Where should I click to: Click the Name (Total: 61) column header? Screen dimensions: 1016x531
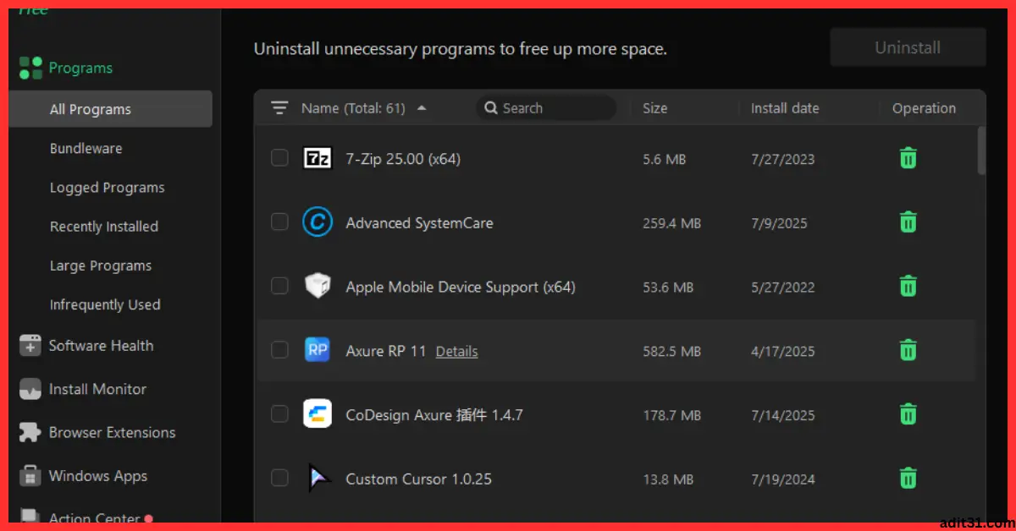(353, 108)
